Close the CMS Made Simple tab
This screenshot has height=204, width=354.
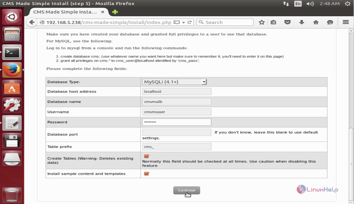(103, 12)
